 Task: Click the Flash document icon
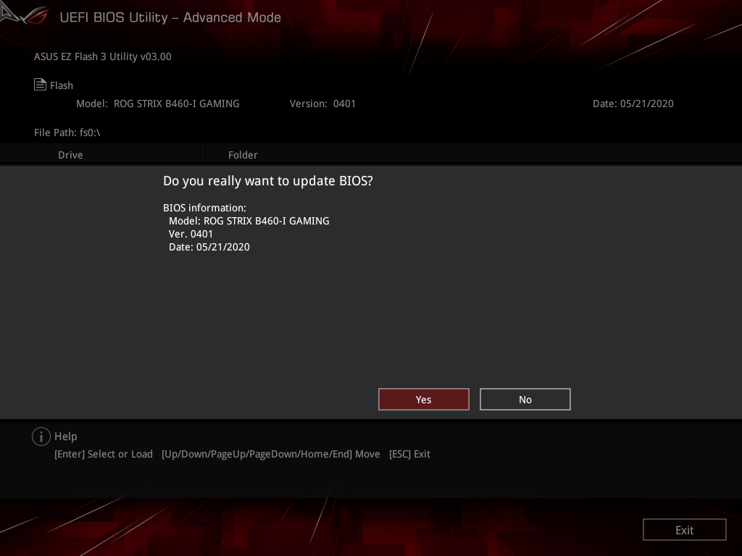coord(41,85)
